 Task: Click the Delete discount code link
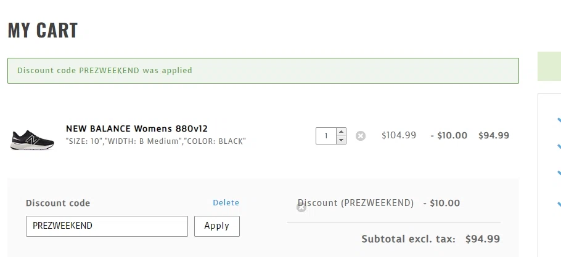tap(226, 202)
